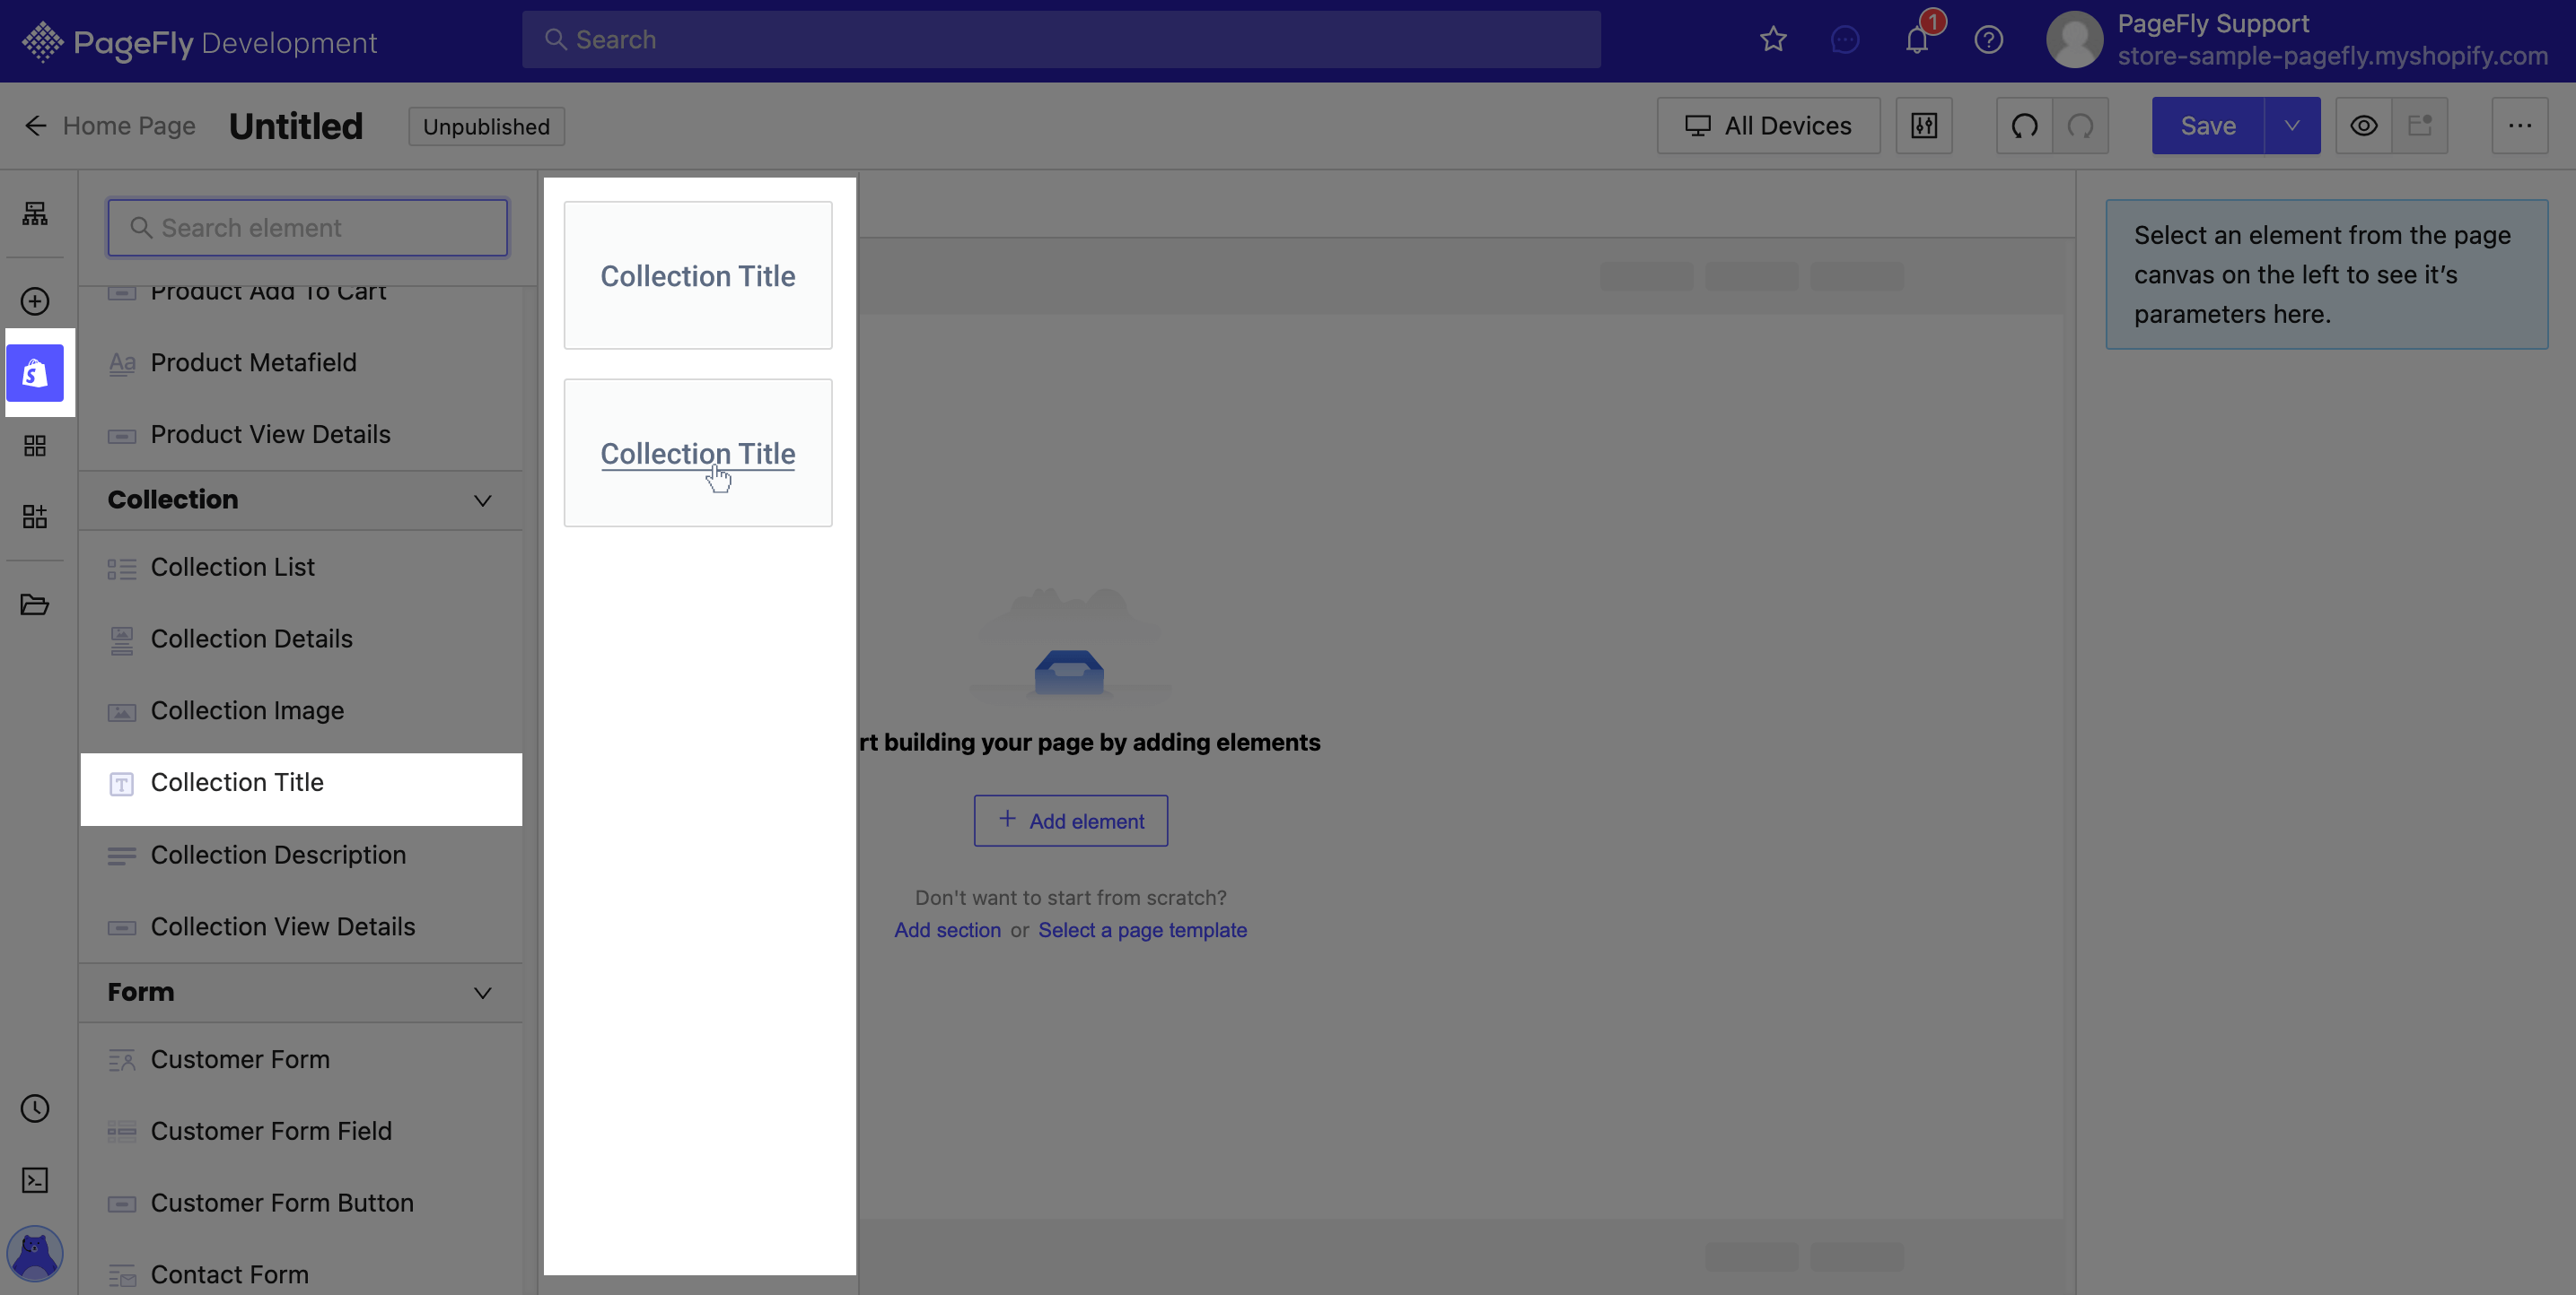
Task: Click the store-sample-pagefly.myshopify.com store name
Action: (2333, 56)
